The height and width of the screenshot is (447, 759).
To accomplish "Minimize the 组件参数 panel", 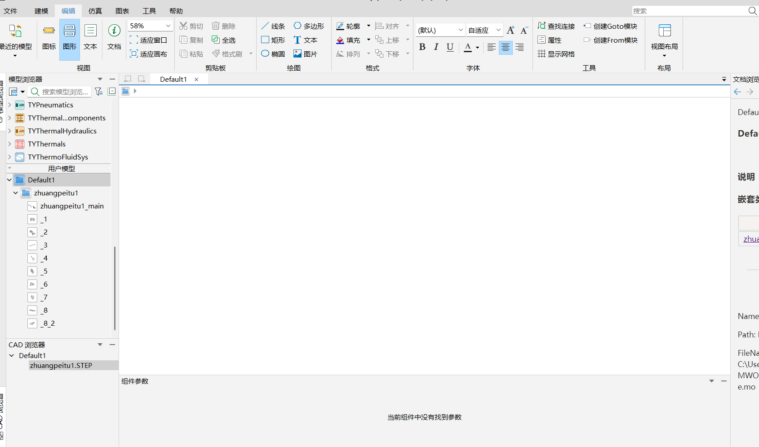I will 723,381.
